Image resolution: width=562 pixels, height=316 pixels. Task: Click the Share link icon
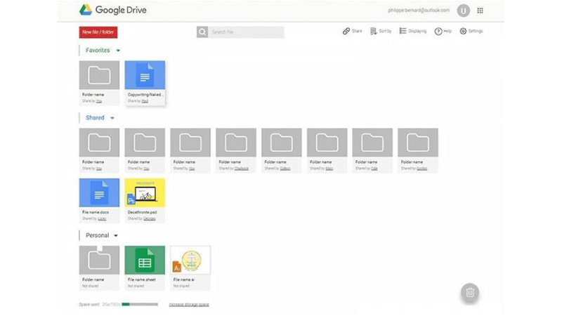tap(346, 32)
